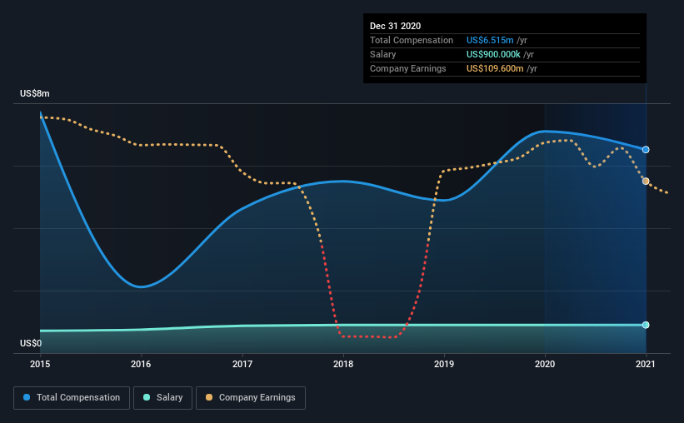684x423 pixels.
Task: Click the Company Earnings row label in tooltip
Action: pos(408,68)
